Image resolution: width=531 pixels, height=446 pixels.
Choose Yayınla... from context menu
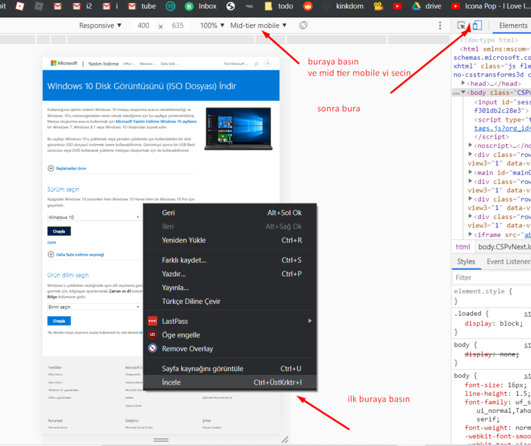coord(230,287)
